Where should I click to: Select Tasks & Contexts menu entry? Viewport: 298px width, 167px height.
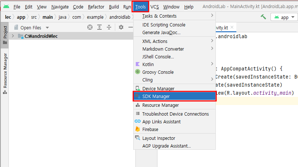coord(174,16)
